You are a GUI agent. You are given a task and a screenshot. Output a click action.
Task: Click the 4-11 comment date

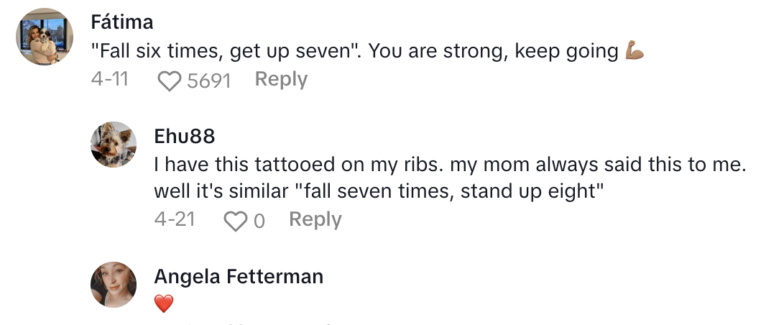(x=110, y=80)
